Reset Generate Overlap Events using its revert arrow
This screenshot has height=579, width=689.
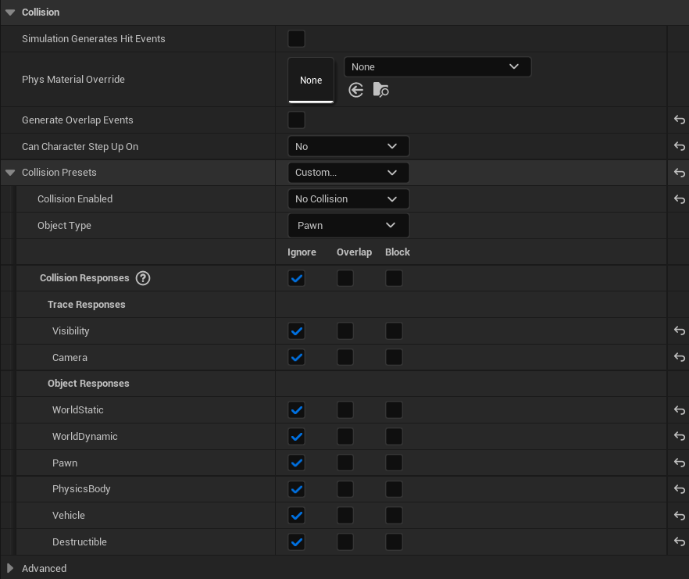point(679,120)
